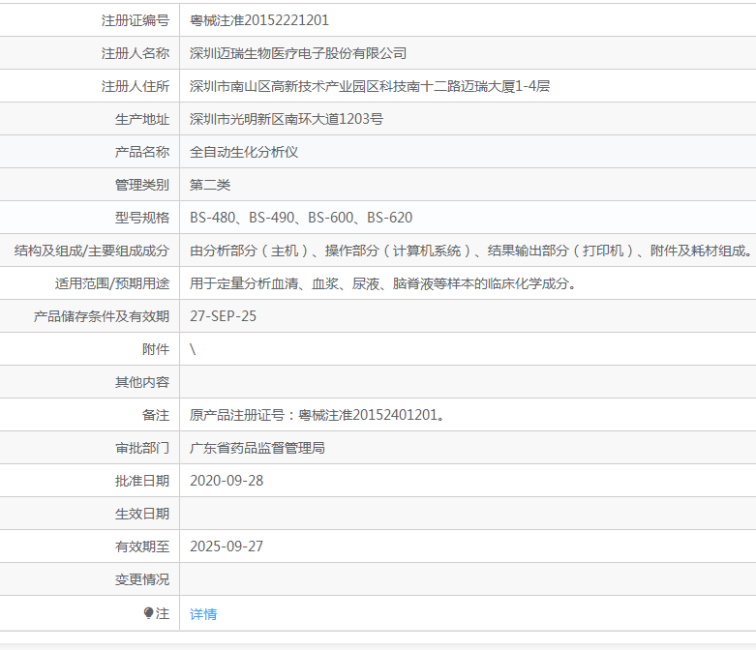This screenshot has width=756, height=650.
Task: Click the 注 label in last row
Action: 163,613
